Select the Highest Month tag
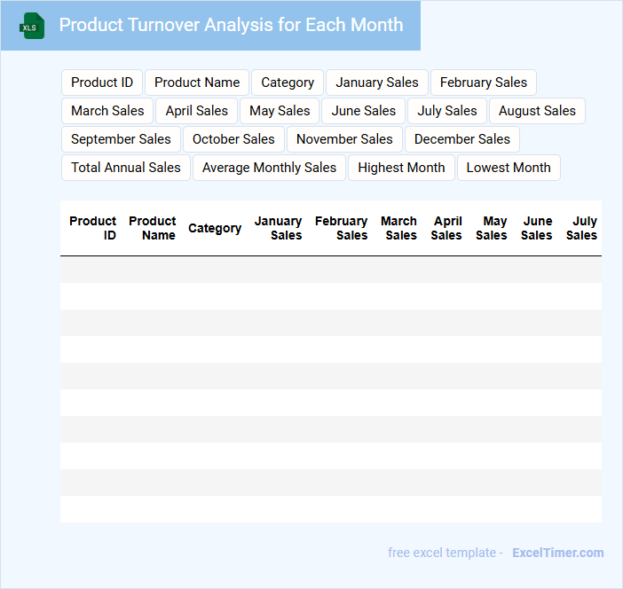 [x=401, y=168]
